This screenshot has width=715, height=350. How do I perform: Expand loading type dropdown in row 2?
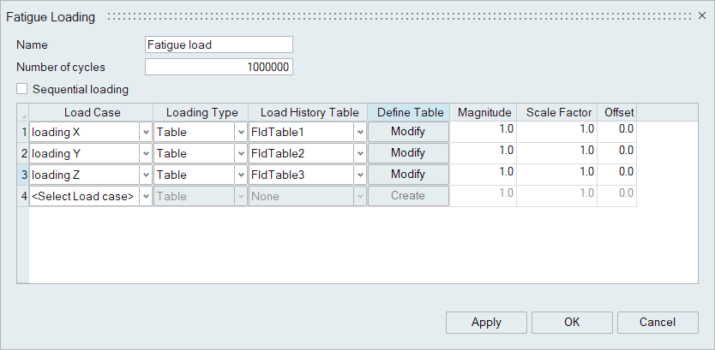click(x=241, y=153)
